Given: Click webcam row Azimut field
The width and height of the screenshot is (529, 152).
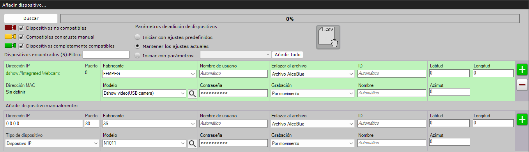Looking at the screenshot, I should [449, 92].
